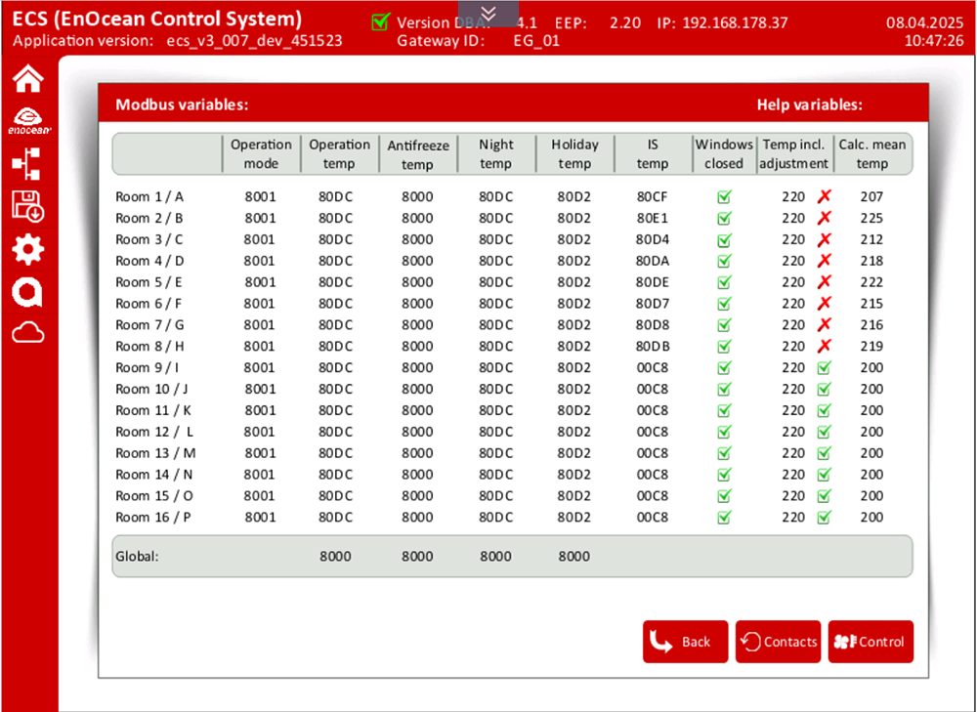Image resolution: width=977 pixels, height=712 pixels.
Task: Toggle Windows closed checkbox for Room 8 / H
Action: point(724,347)
